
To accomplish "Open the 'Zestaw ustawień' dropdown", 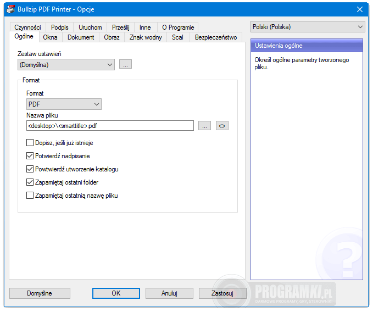I will click(x=66, y=64).
